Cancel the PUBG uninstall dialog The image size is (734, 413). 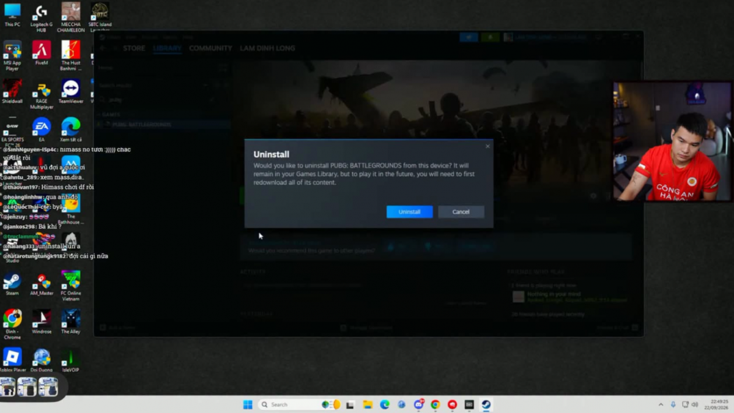point(461,212)
